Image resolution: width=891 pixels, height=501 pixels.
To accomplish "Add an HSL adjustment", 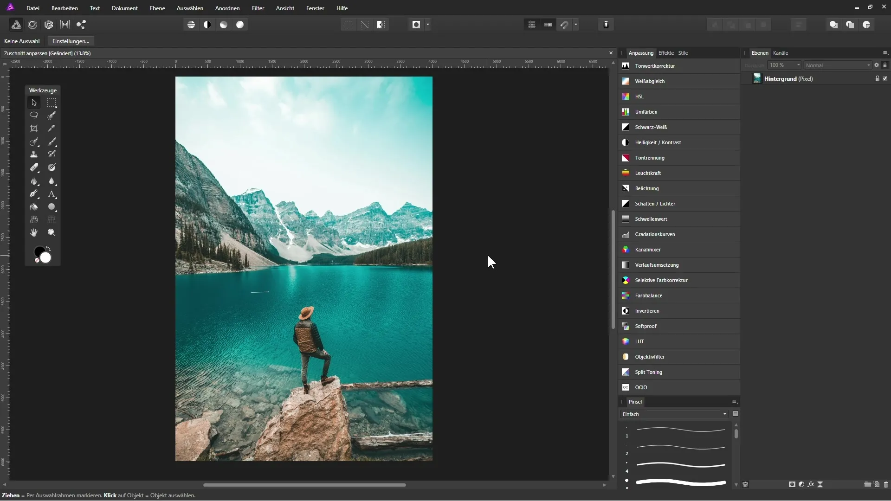I will coord(679,96).
